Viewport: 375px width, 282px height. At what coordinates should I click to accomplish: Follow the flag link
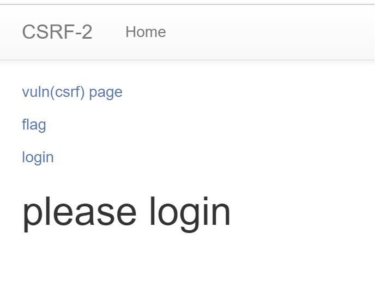point(34,125)
